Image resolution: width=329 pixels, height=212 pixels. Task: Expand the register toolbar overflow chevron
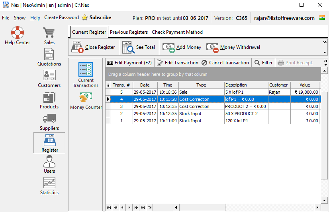325,42
